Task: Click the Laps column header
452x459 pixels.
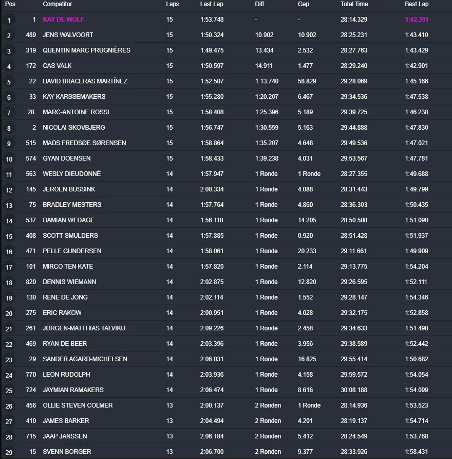Action: coord(173,4)
